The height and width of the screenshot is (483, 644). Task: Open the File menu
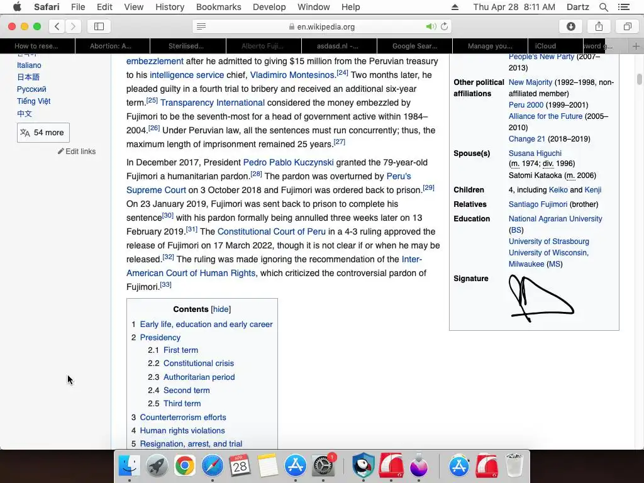coord(77,7)
